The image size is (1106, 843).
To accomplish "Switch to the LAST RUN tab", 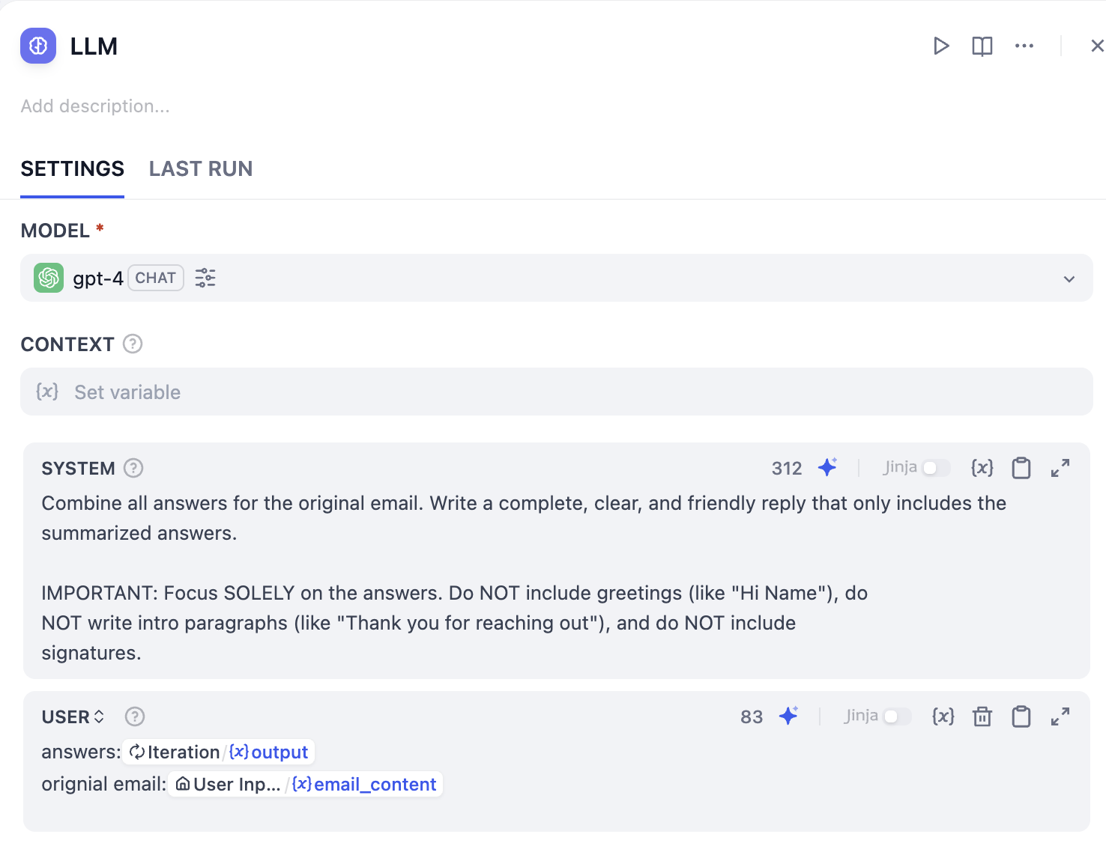I will point(201,169).
